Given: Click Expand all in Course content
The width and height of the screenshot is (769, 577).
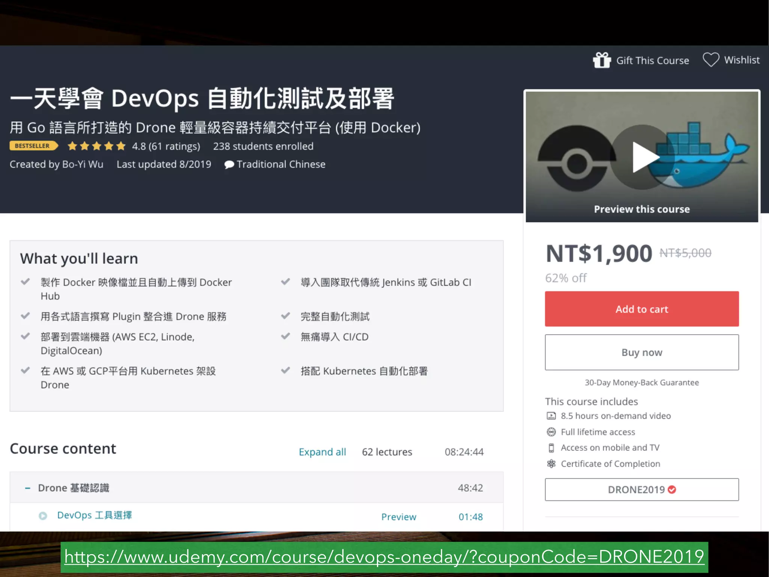Looking at the screenshot, I should pyautogui.click(x=322, y=452).
